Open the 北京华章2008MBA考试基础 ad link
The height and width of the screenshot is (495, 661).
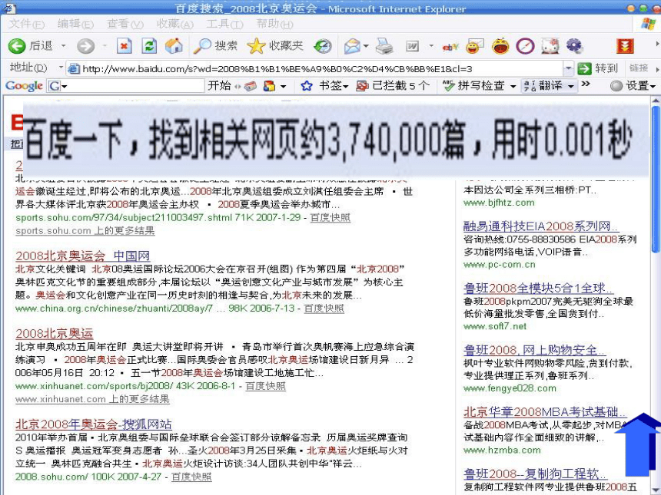click(545, 411)
